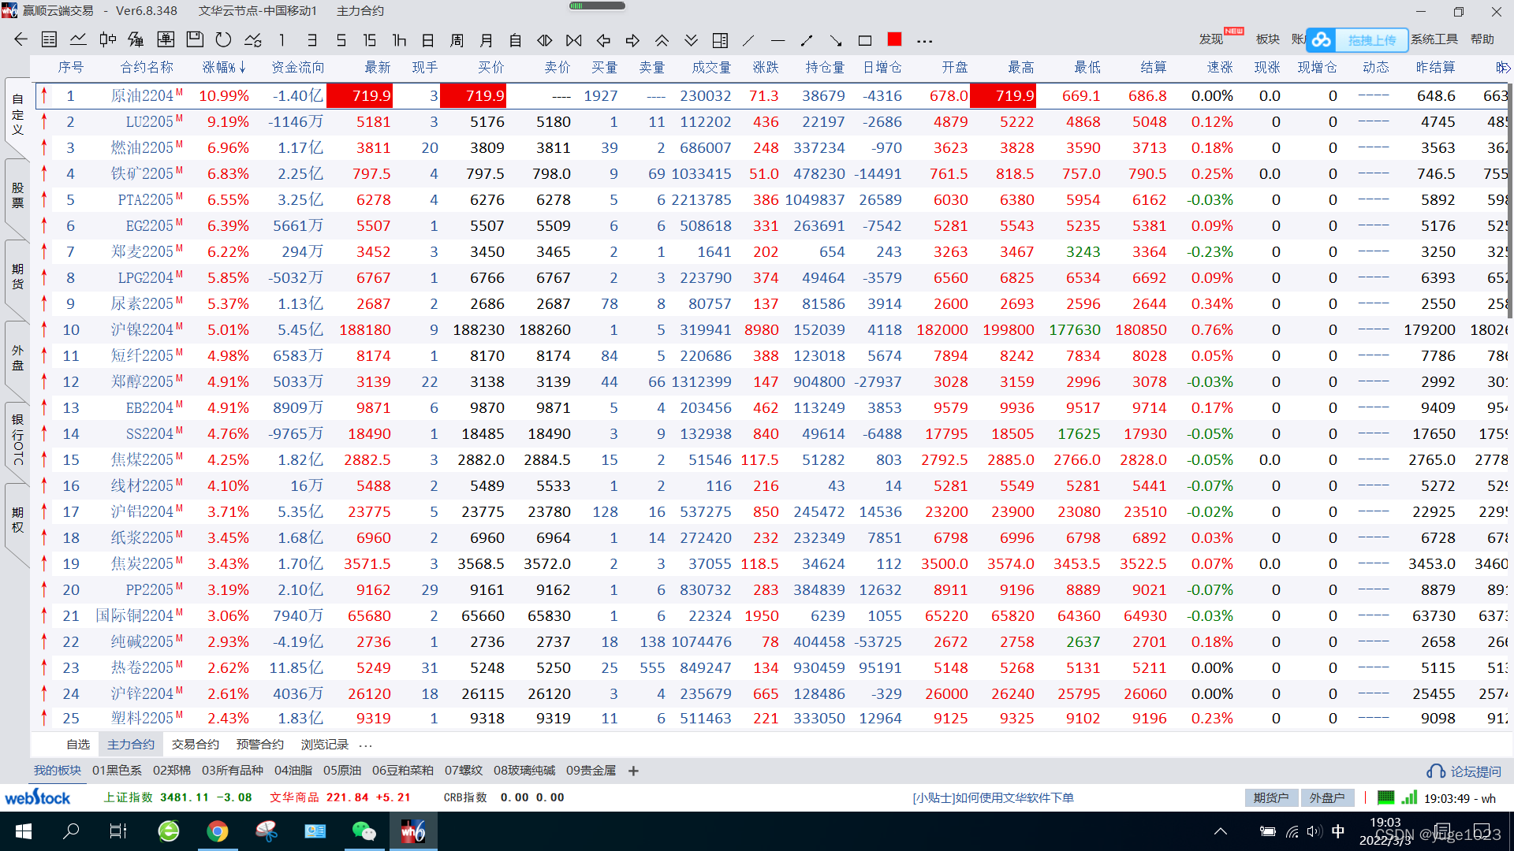Screen dimensions: 1514x851
Task: Open the 外盘 sidebar tab
Action: (x=17, y=357)
